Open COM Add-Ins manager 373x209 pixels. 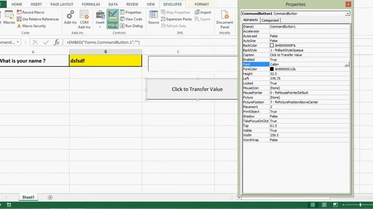pyautogui.click(x=84, y=19)
